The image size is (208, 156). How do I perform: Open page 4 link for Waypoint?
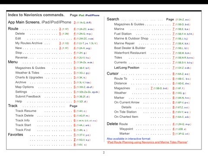(173, 129)
